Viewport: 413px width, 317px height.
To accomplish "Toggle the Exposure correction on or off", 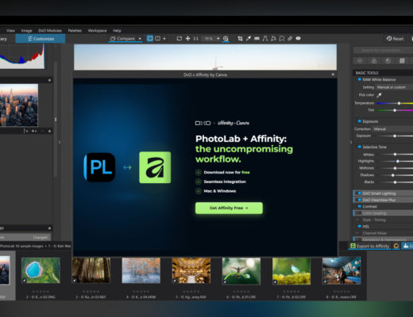I will 359,121.
